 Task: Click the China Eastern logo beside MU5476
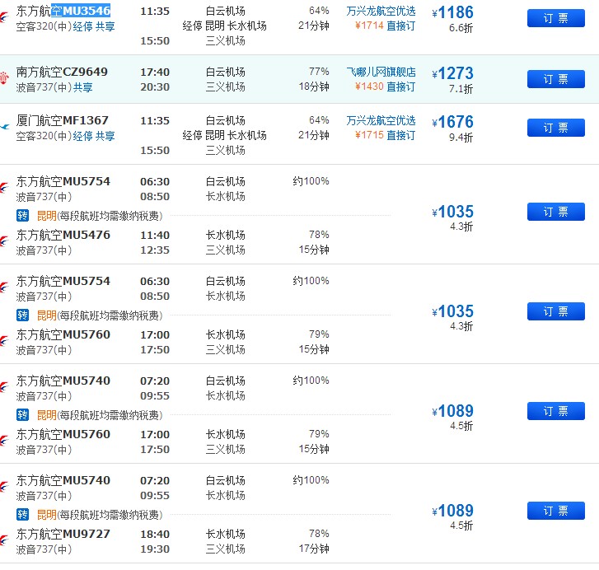pos(4,241)
